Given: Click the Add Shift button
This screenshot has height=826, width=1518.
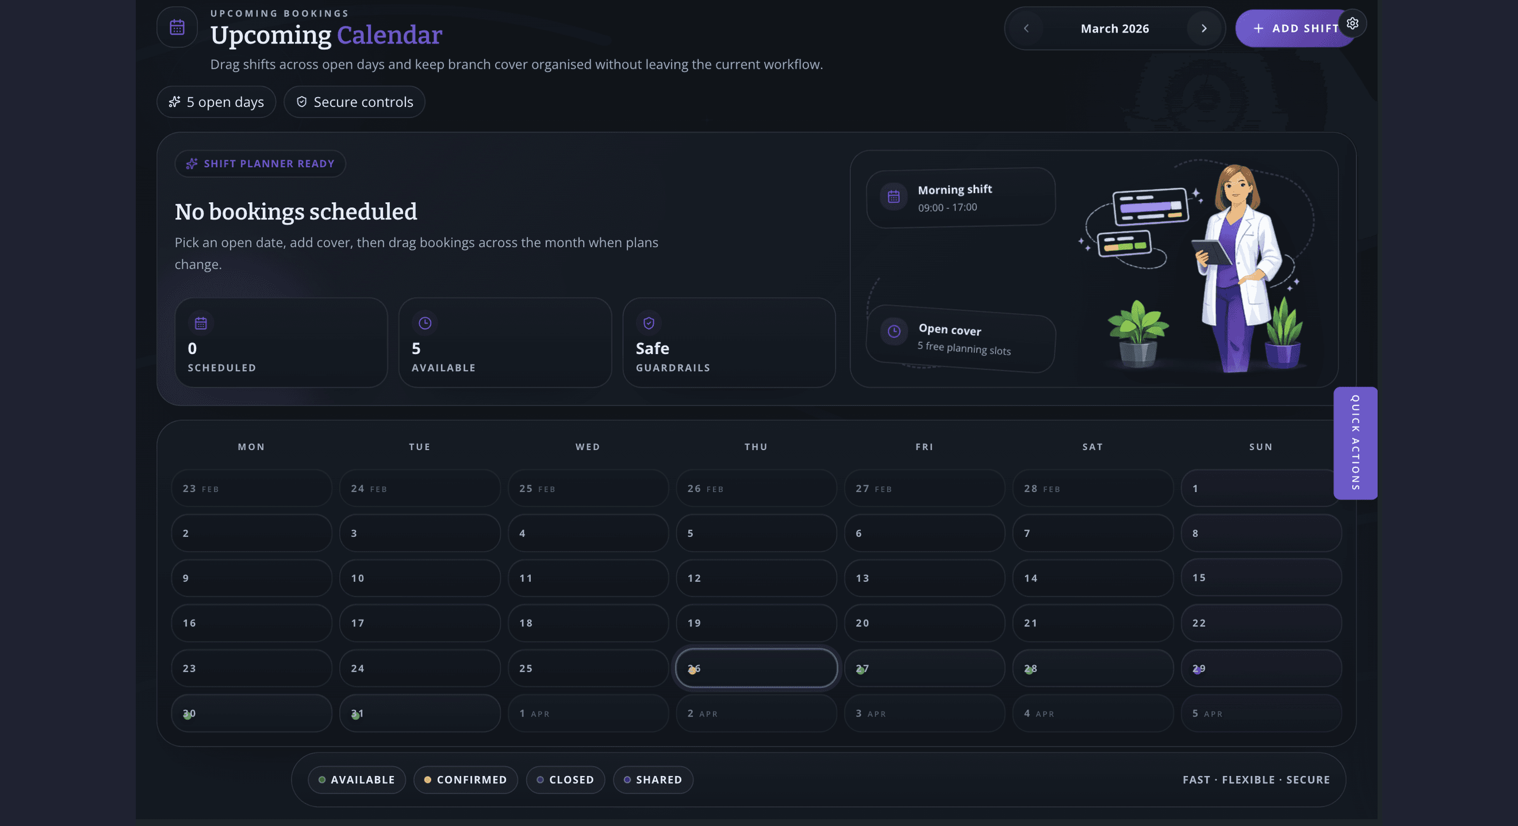Looking at the screenshot, I should (1295, 28).
